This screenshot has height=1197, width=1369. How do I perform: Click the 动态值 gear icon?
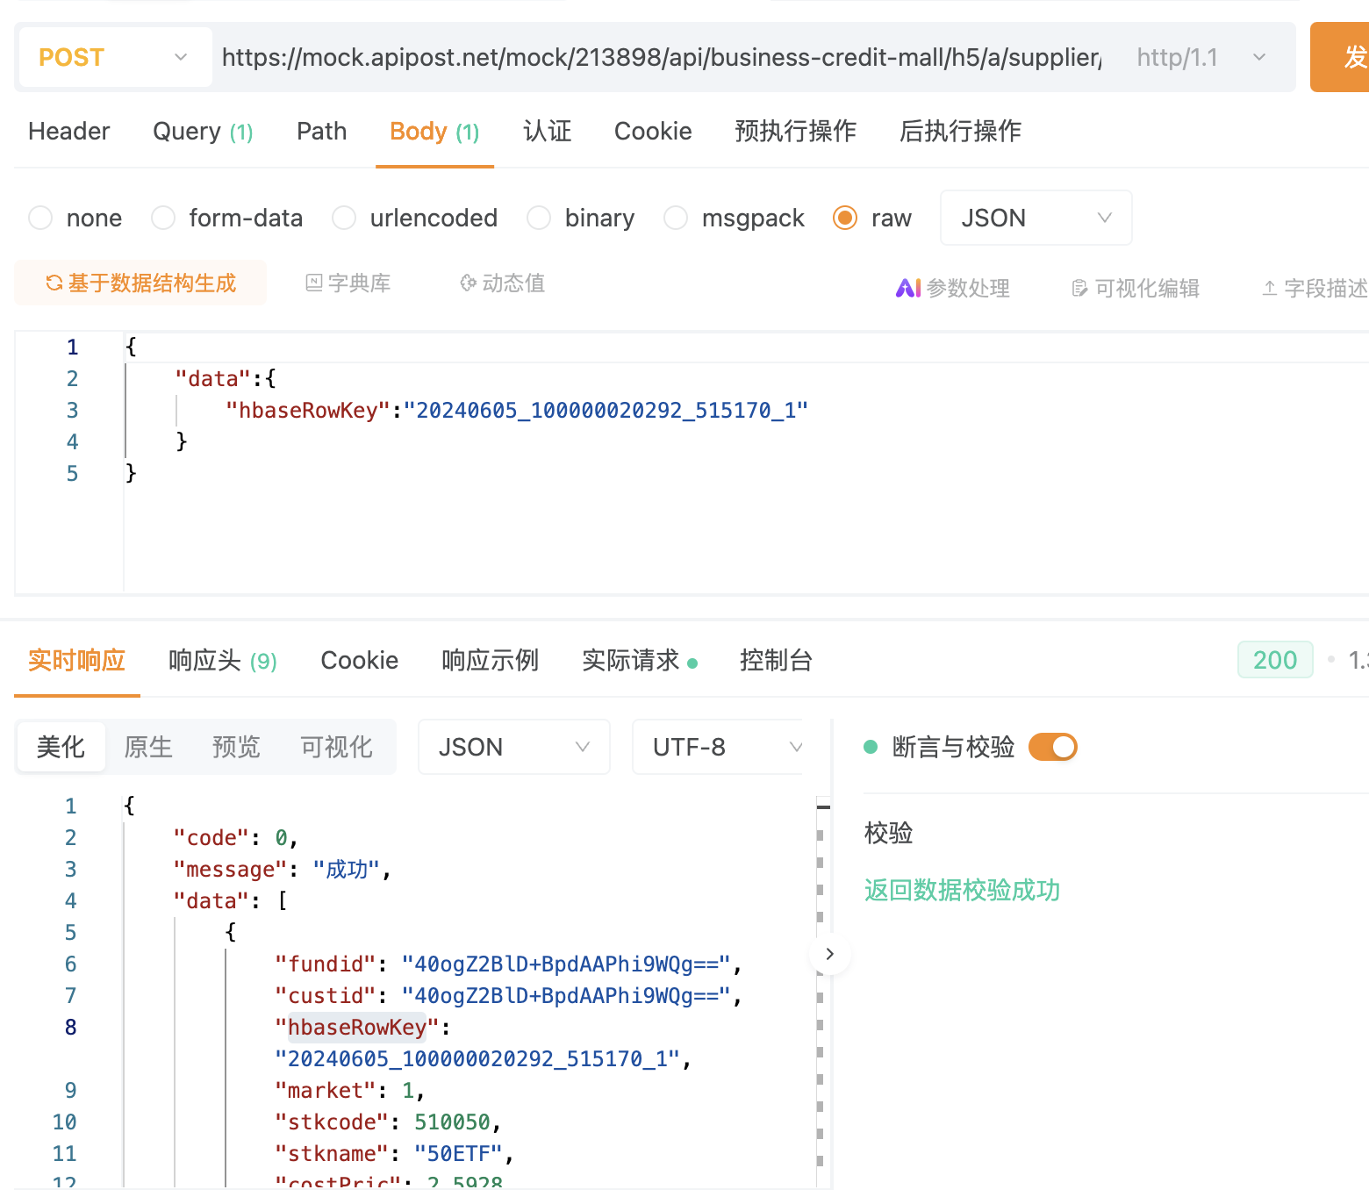469,283
